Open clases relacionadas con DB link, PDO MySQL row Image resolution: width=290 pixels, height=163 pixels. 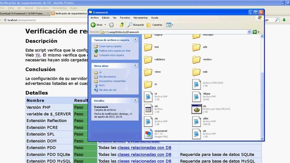[144, 161]
